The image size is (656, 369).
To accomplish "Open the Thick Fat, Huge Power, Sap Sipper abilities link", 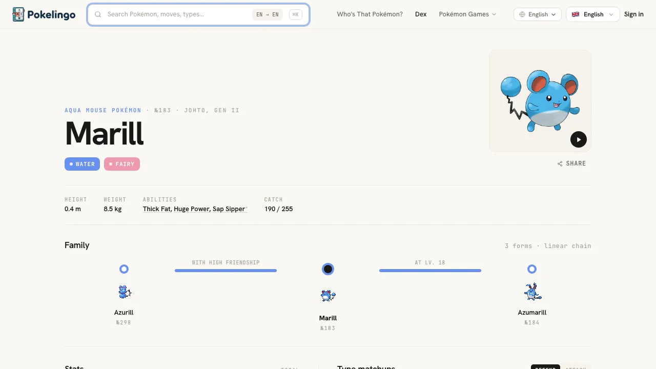I will pyautogui.click(x=195, y=209).
